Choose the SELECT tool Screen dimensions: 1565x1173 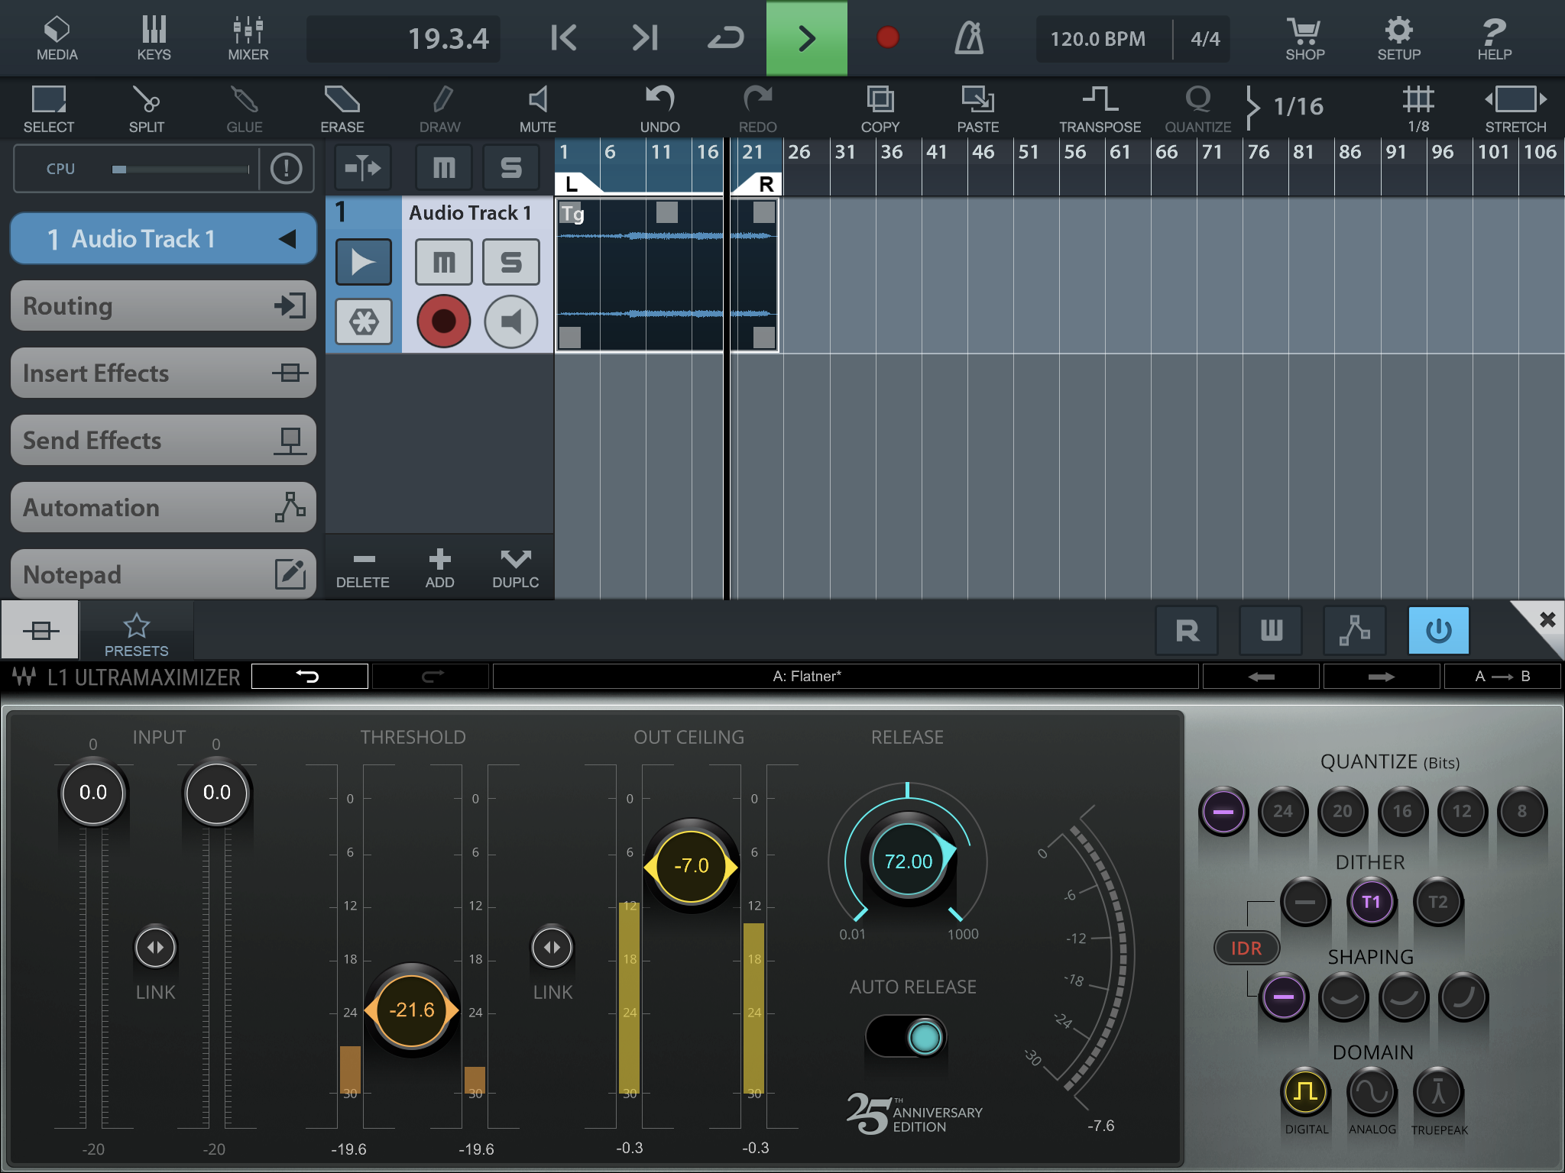(x=49, y=109)
